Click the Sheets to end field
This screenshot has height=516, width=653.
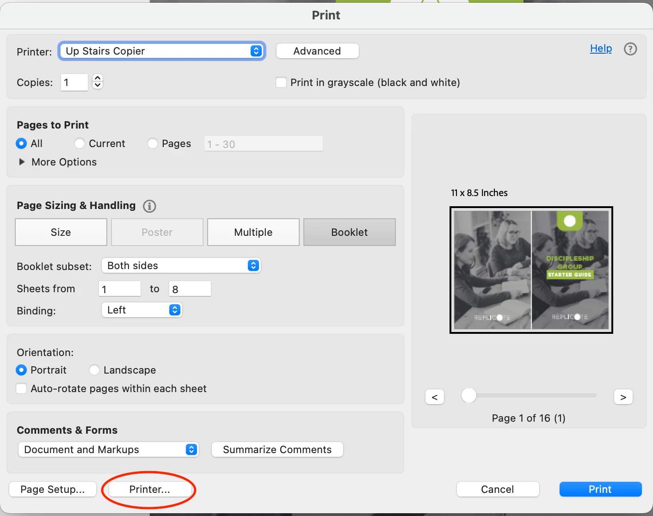190,289
